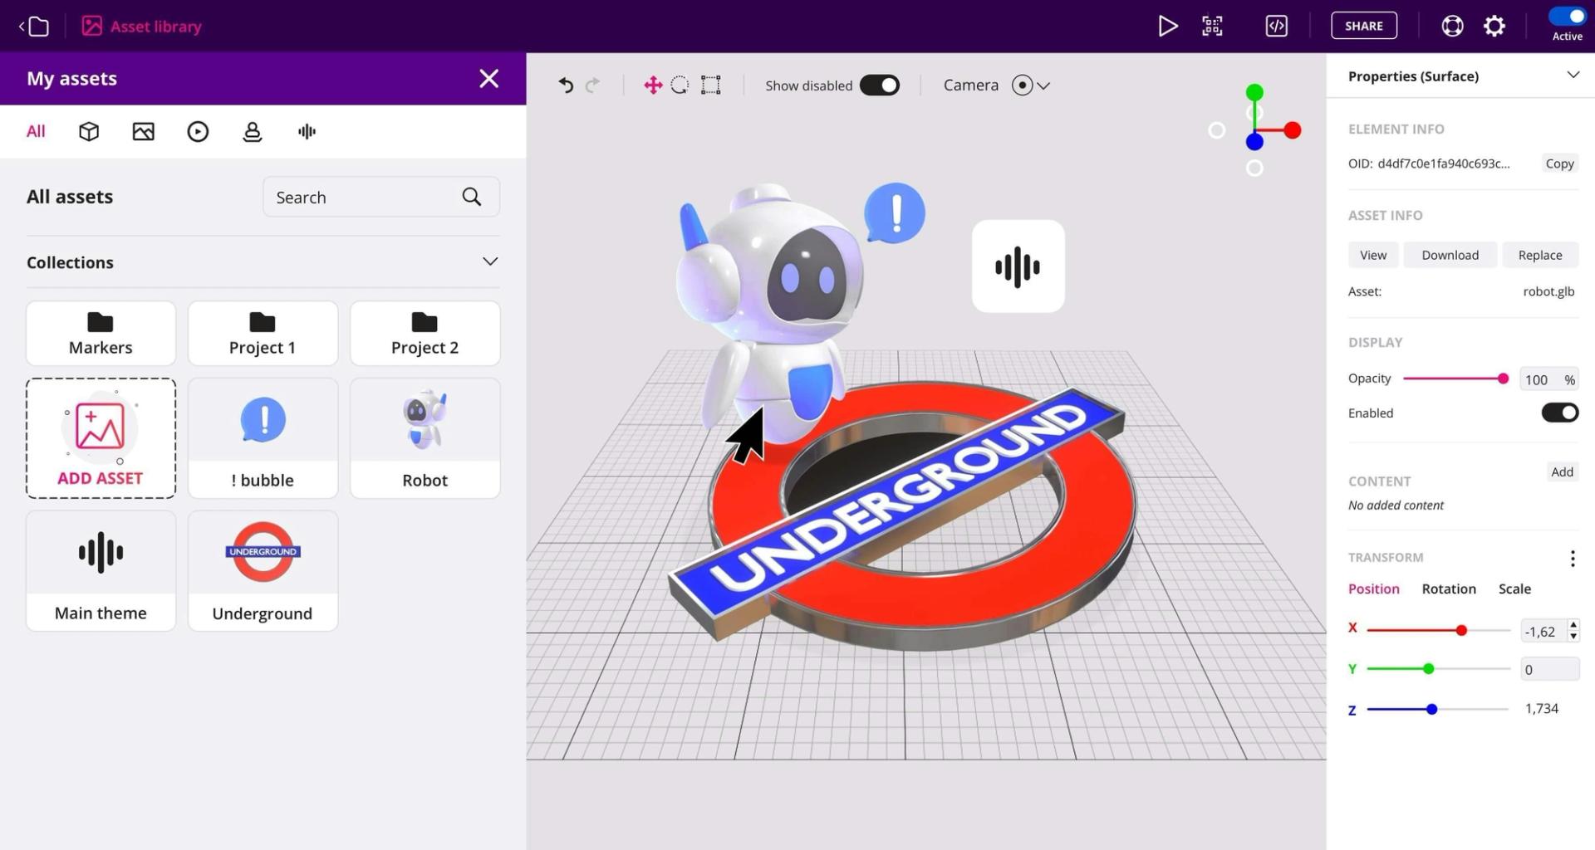
Task: Select the Underground asset thumbnail
Action: 263,571
